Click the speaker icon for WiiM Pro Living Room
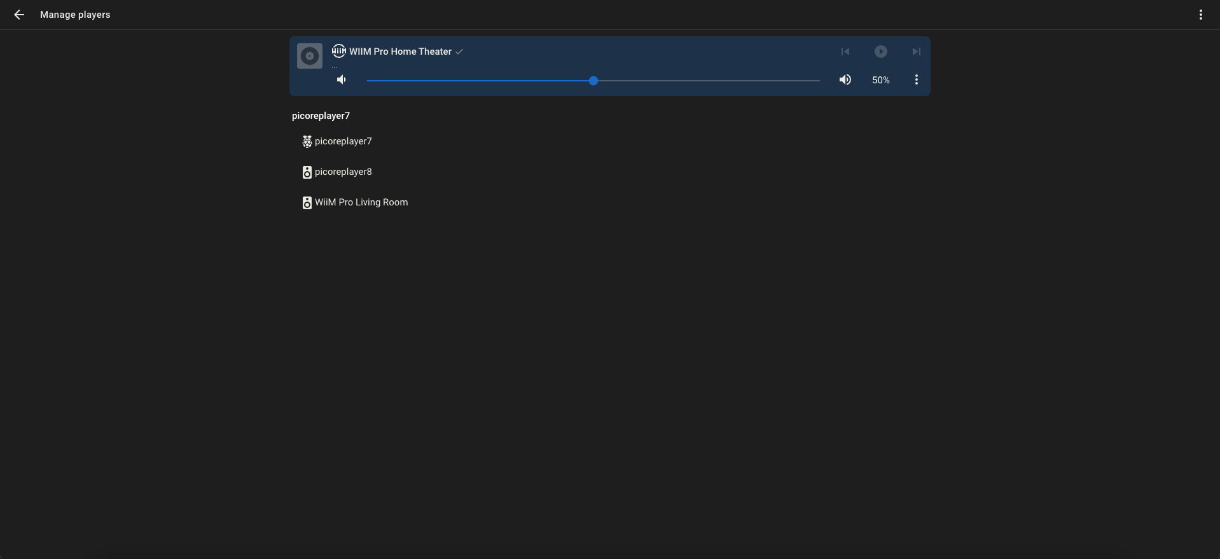1220x559 pixels. 307,203
